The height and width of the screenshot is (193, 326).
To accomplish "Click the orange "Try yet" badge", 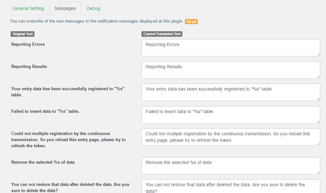I will 191,22.
